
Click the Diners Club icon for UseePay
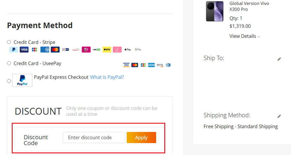click(168, 65)
